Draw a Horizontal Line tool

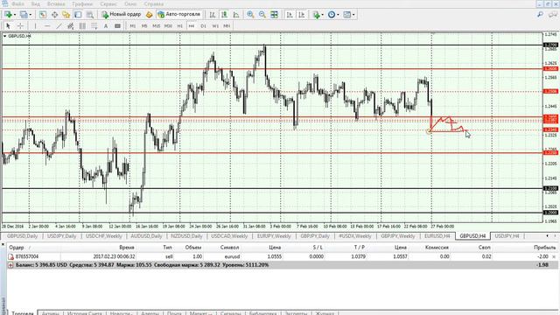click(x=47, y=26)
